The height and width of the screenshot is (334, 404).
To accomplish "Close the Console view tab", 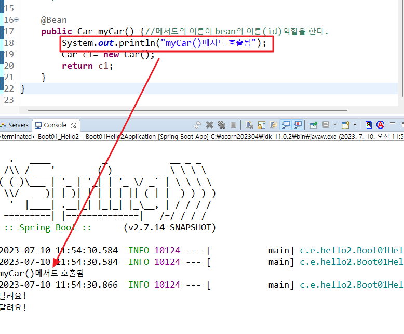I will coord(73,125).
